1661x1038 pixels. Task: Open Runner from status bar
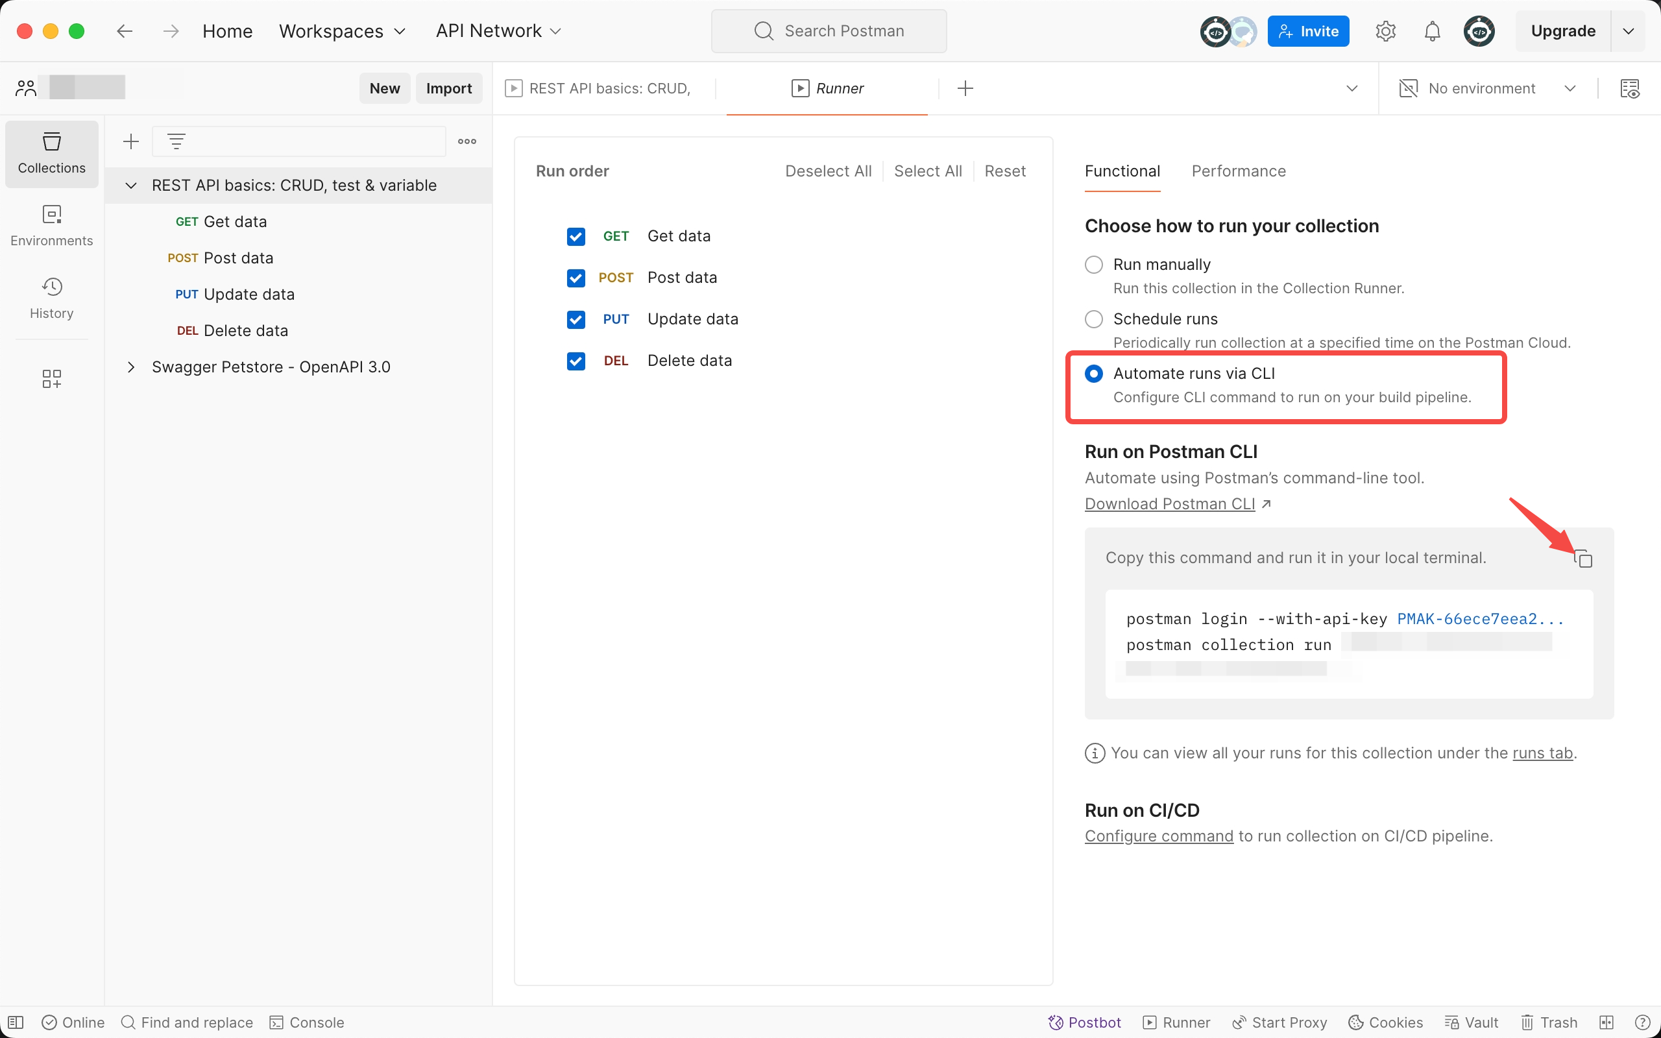(x=1176, y=1022)
